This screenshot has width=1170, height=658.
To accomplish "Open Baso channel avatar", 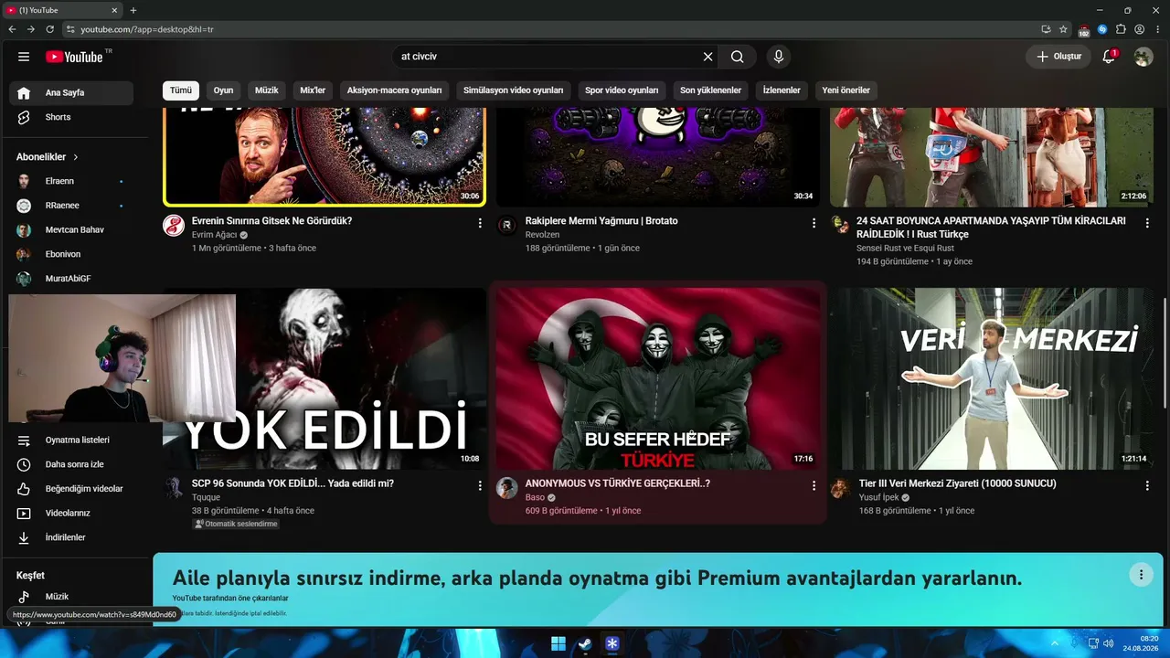I will [506, 488].
